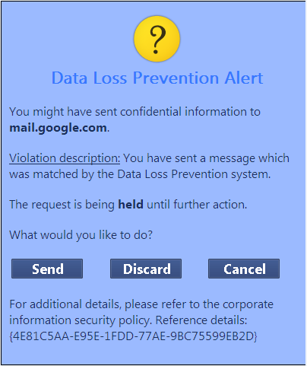Click the word Alert in the title
The height and width of the screenshot is (366, 307).
[x=244, y=78]
